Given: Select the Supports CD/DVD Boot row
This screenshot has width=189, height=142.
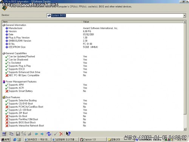Looking at the screenshot, I should (x=93, y=104).
